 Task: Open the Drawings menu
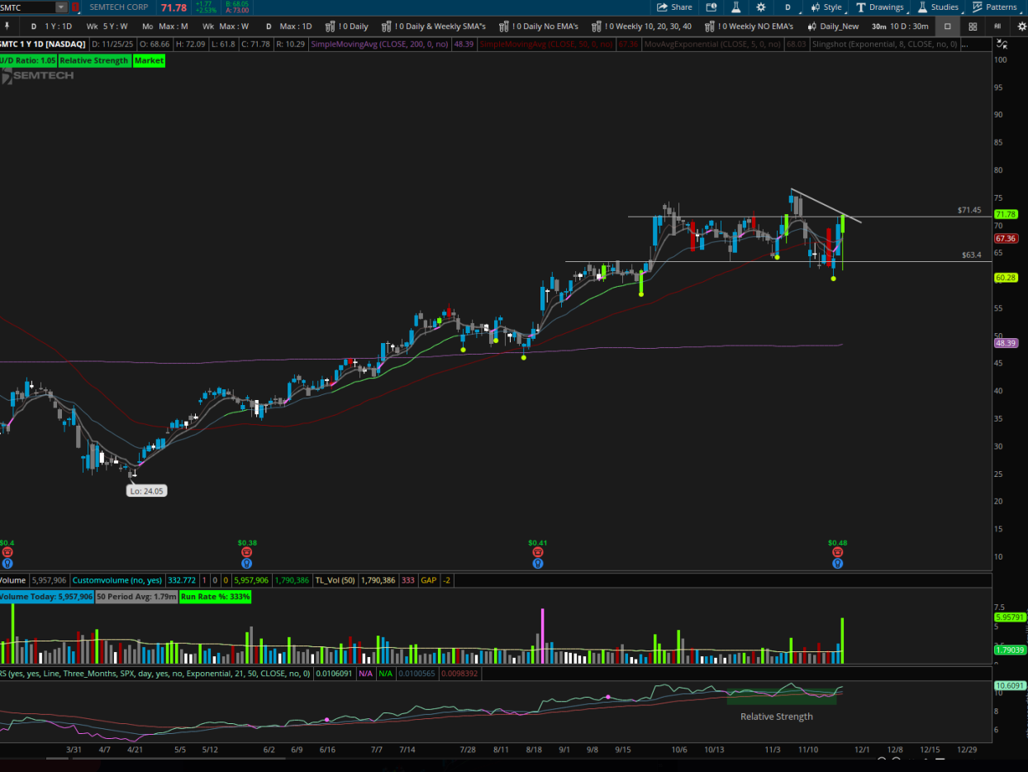(880, 7)
